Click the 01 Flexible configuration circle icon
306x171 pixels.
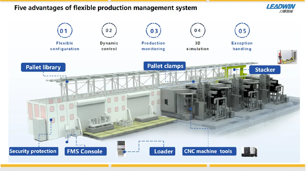coord(64,30)
